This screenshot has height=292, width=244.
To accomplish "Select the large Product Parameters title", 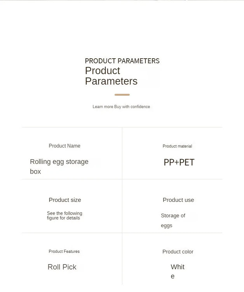I will (111, 76).
